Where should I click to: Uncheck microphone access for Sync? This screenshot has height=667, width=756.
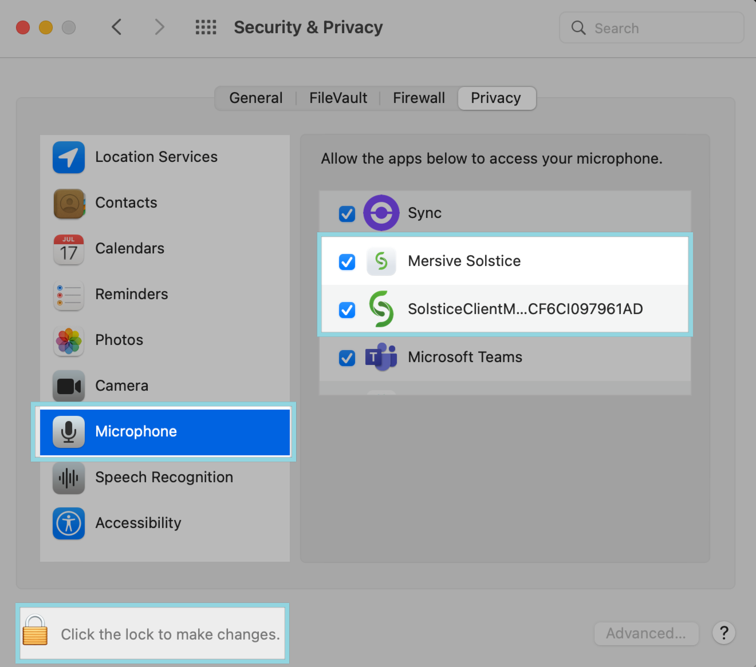click(347, 213)
